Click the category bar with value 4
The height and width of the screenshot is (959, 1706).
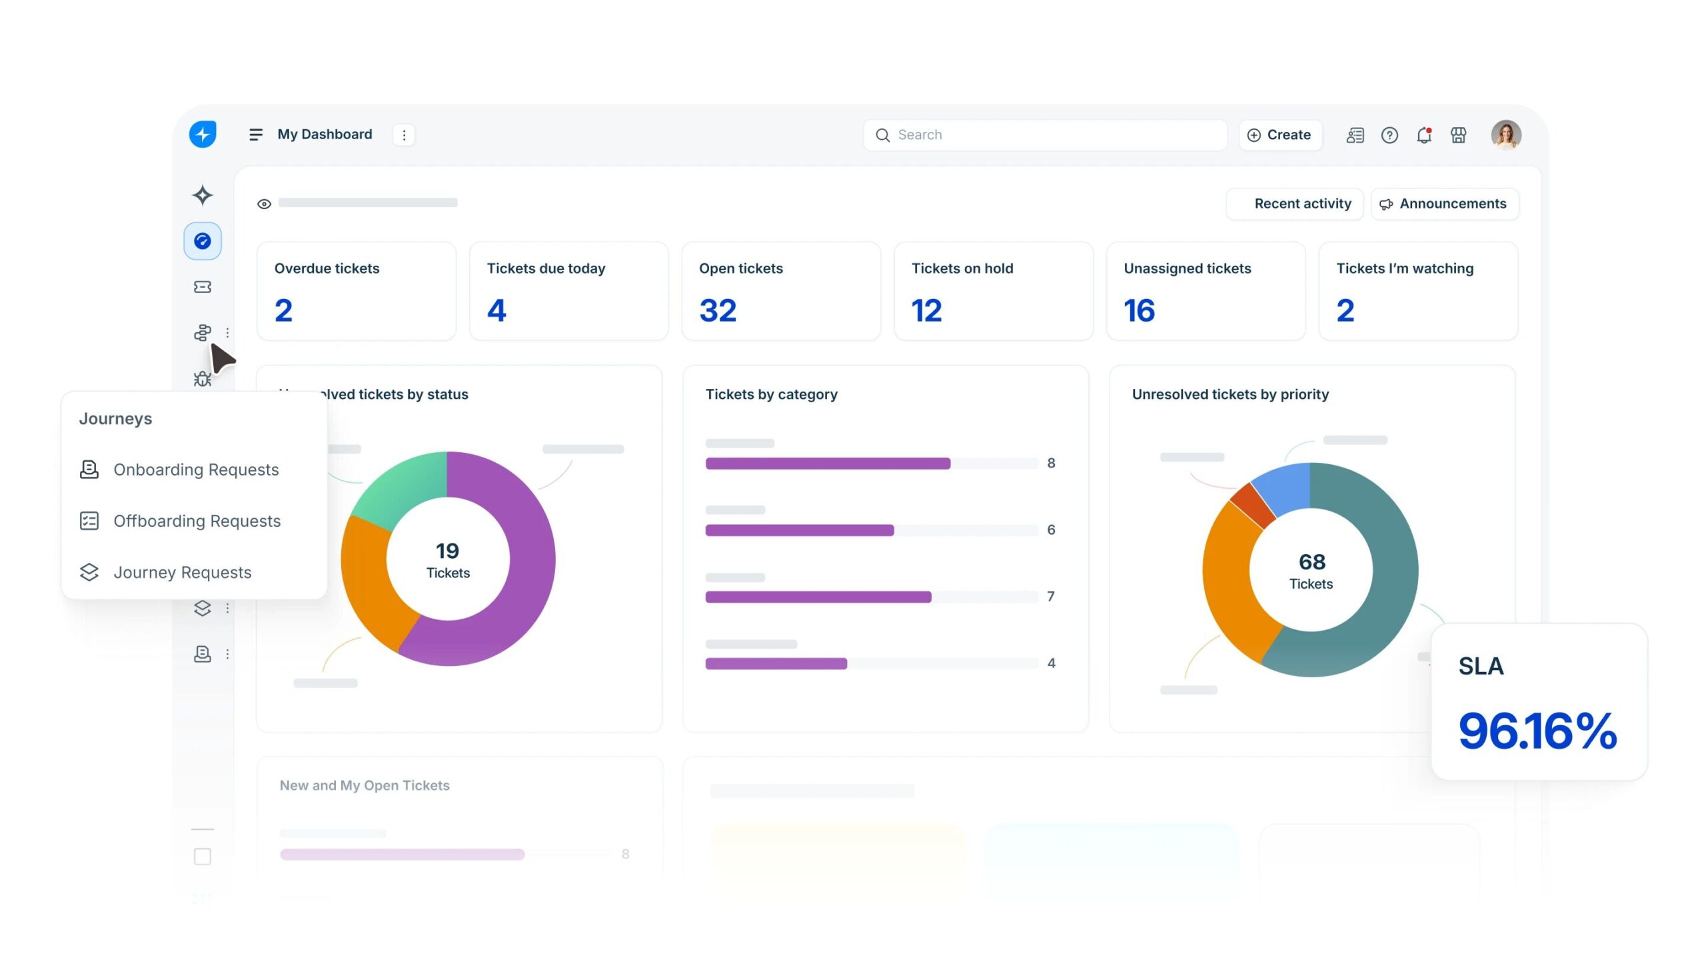[x=776, y=663]
